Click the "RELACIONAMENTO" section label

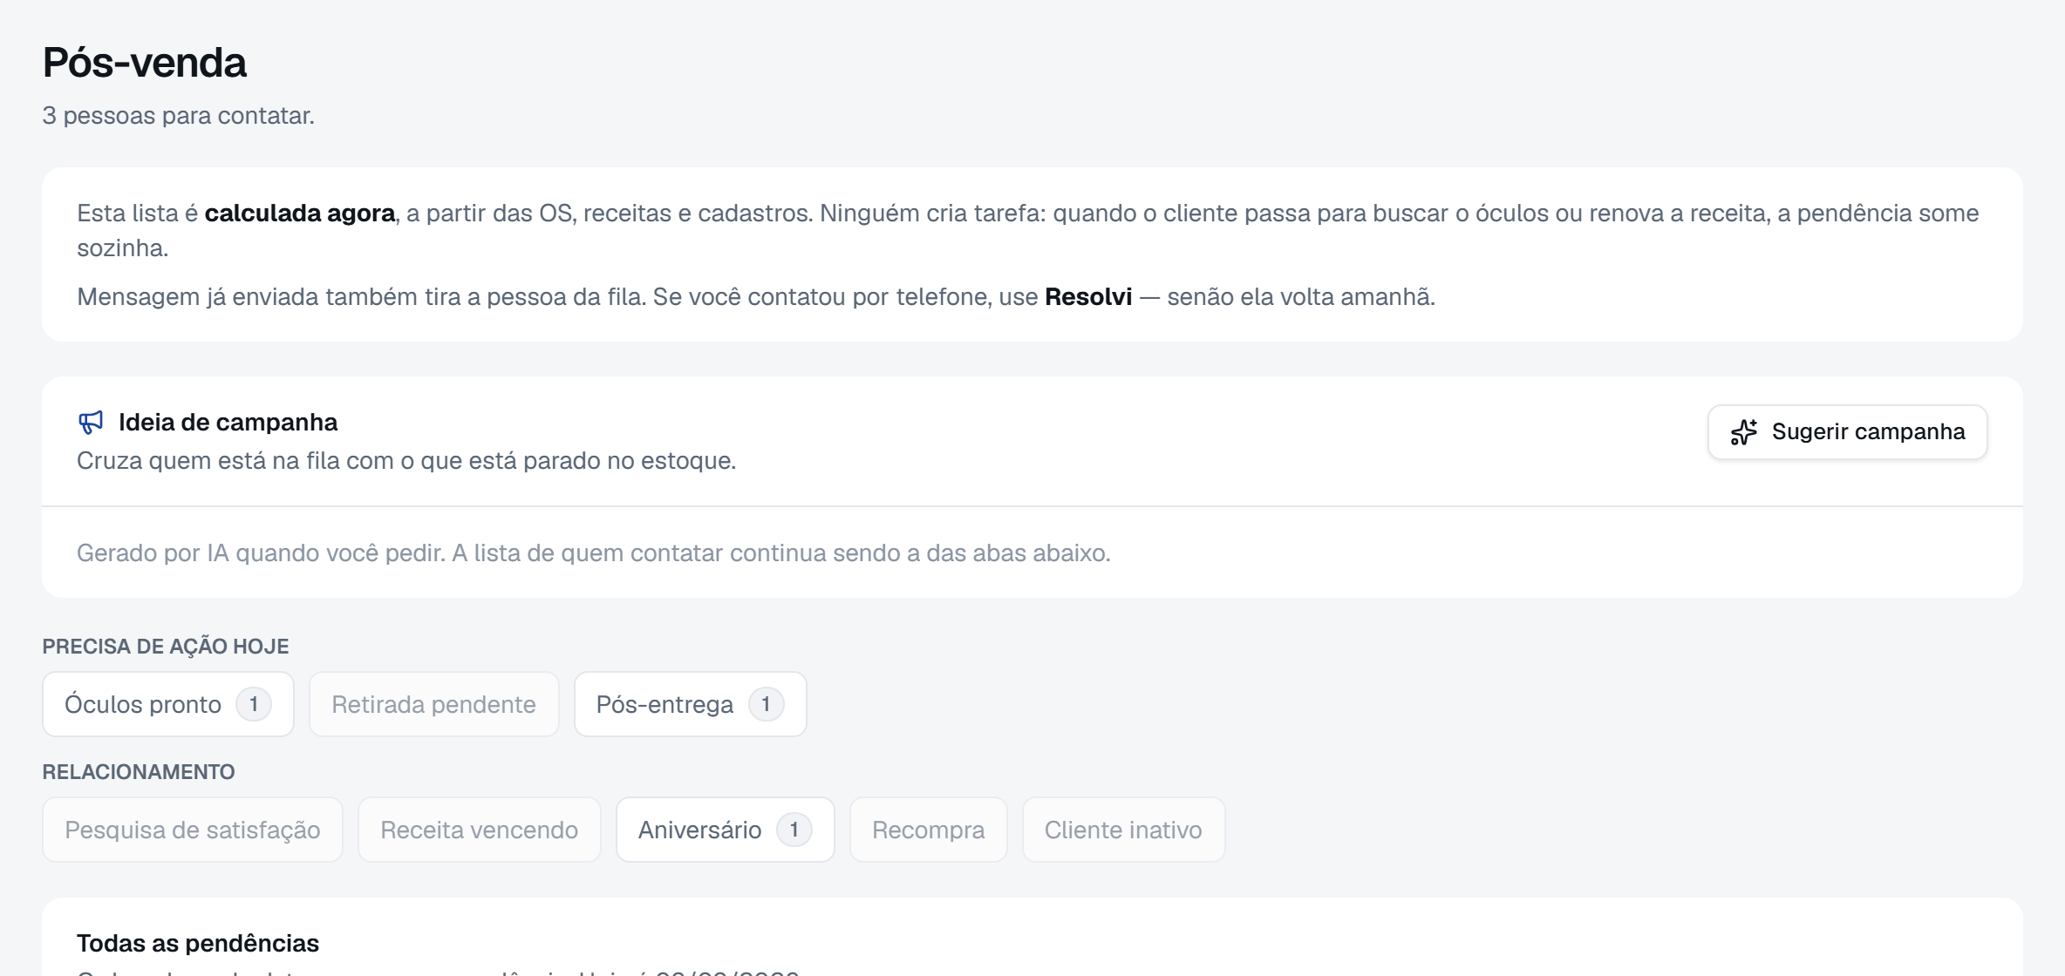(139, 772)
